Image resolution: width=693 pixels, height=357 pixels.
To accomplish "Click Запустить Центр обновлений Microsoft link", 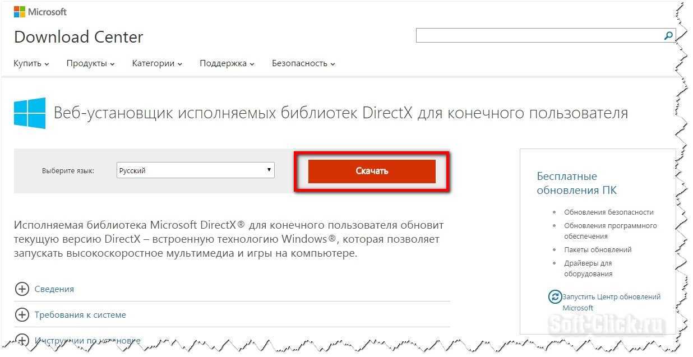I will point(612,303).
